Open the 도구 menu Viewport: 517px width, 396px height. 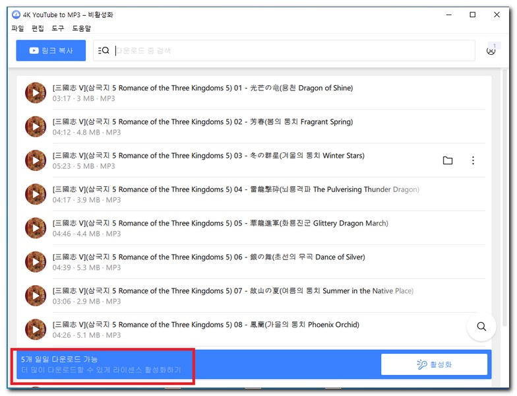[58, 28]
